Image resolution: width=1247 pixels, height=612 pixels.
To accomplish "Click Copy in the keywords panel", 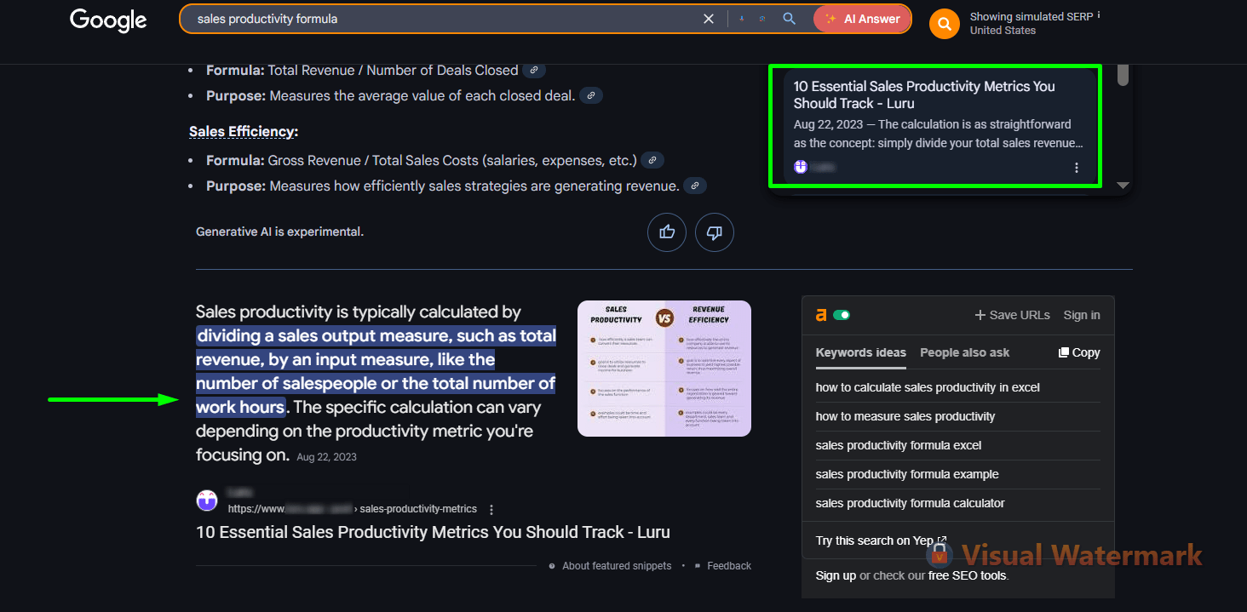I will [x=1079, y=352].
